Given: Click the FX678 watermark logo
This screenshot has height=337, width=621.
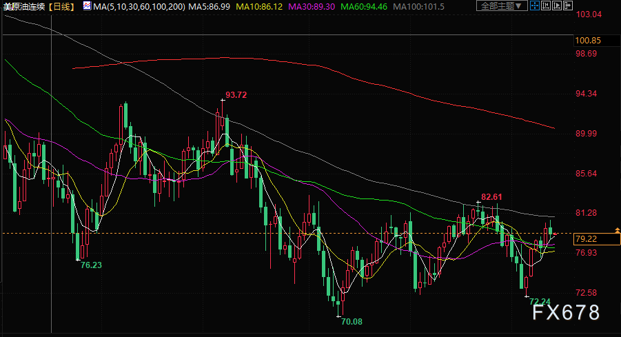Looking at the screenshot, I should pyautogui.click(x=566, y=313).
